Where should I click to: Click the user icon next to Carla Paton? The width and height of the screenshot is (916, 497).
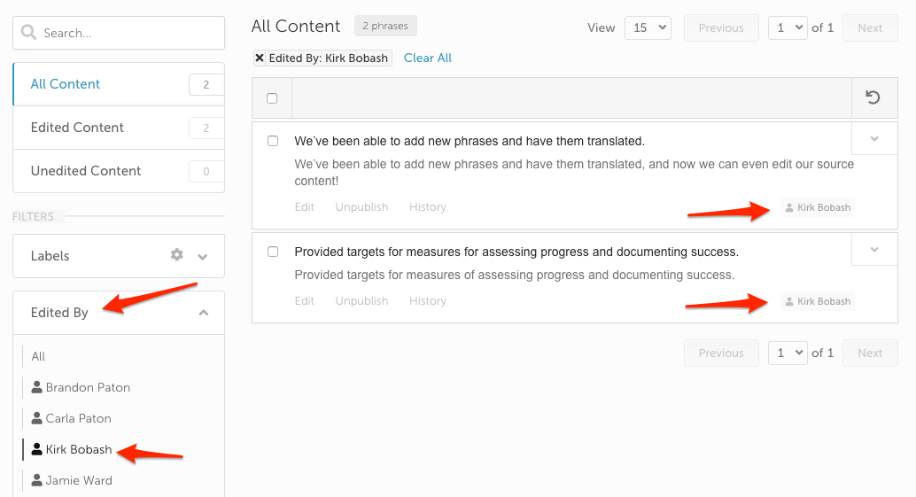point(37,417)
